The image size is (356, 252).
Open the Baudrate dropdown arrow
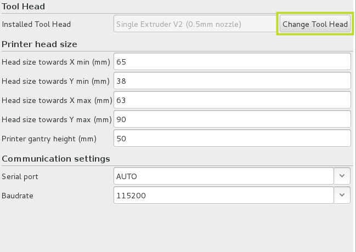[x=342, y=195]
